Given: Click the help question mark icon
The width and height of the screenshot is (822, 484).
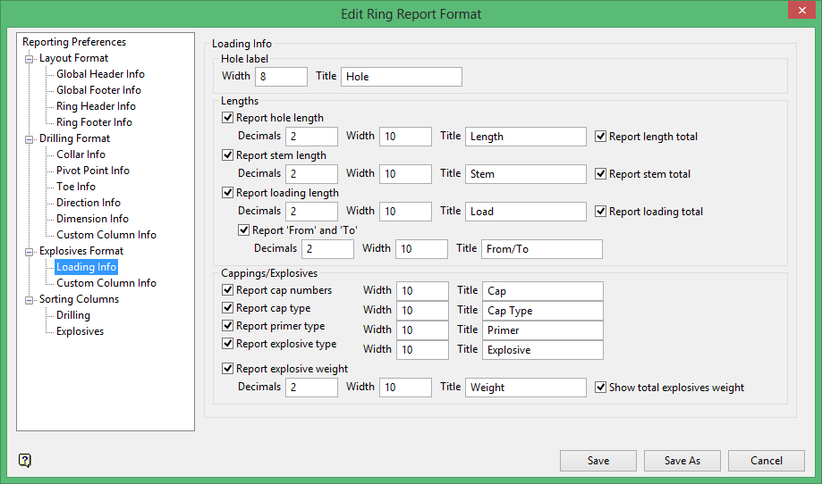Looking at the screenshot, I should [x=25, y=461].
